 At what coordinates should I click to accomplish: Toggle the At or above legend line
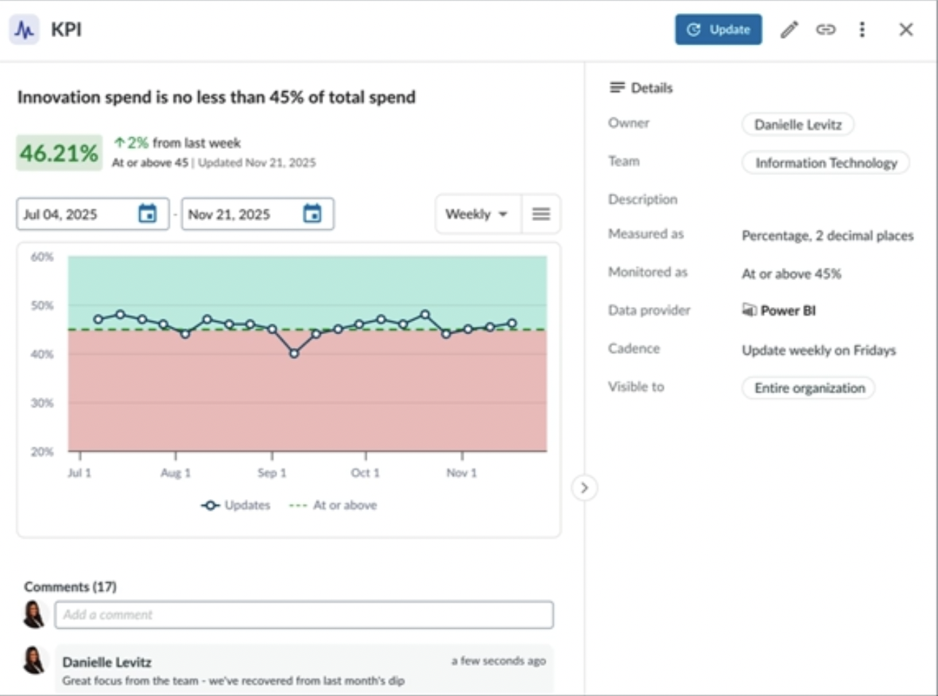333,504
